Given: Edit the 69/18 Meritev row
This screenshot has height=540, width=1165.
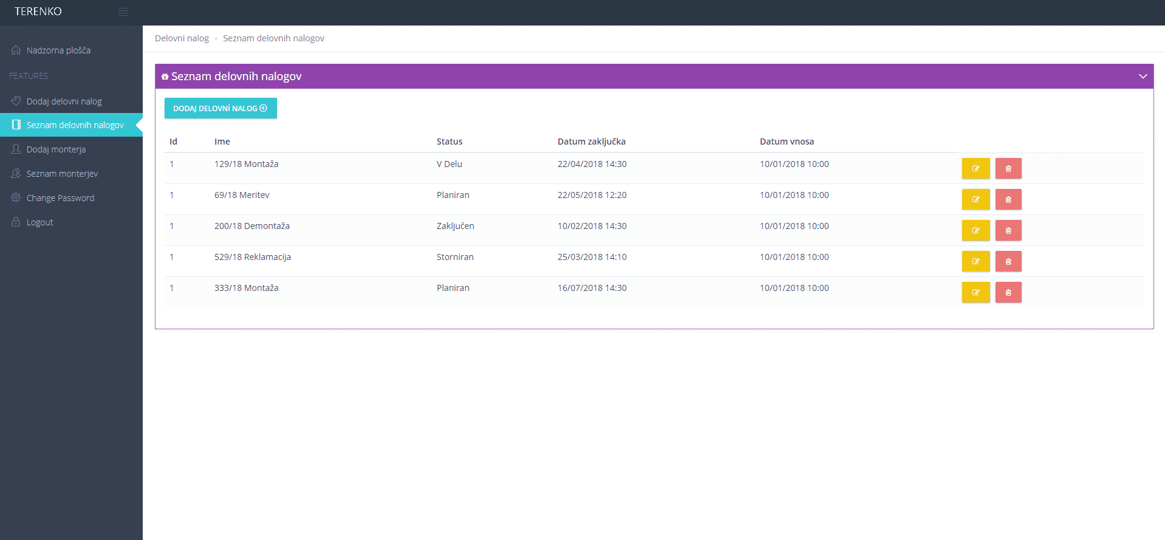Looking at the screenshot, I should [x=975, y=199].
